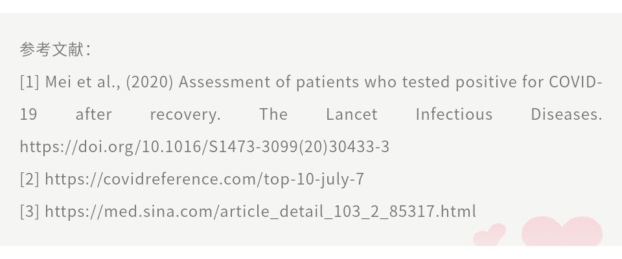The height and width of the screenshot is (259, 622).
Task: Click the word "Infectious" in the journal name
Action: (x=454, y=115)
